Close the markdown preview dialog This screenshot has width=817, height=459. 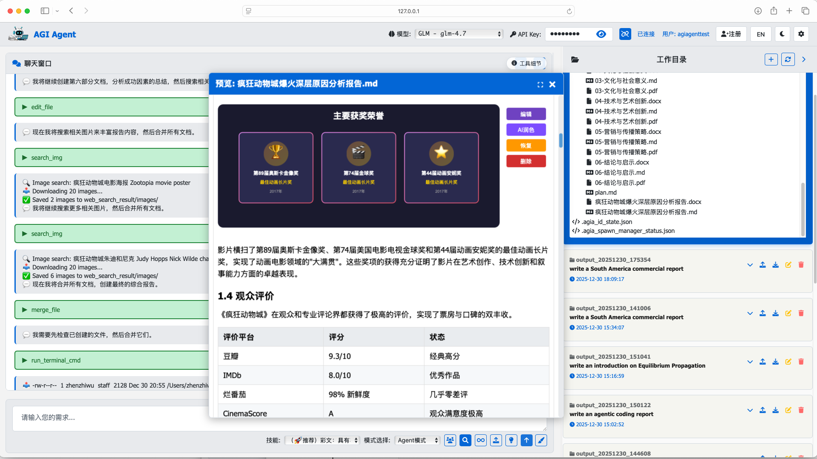552,84
